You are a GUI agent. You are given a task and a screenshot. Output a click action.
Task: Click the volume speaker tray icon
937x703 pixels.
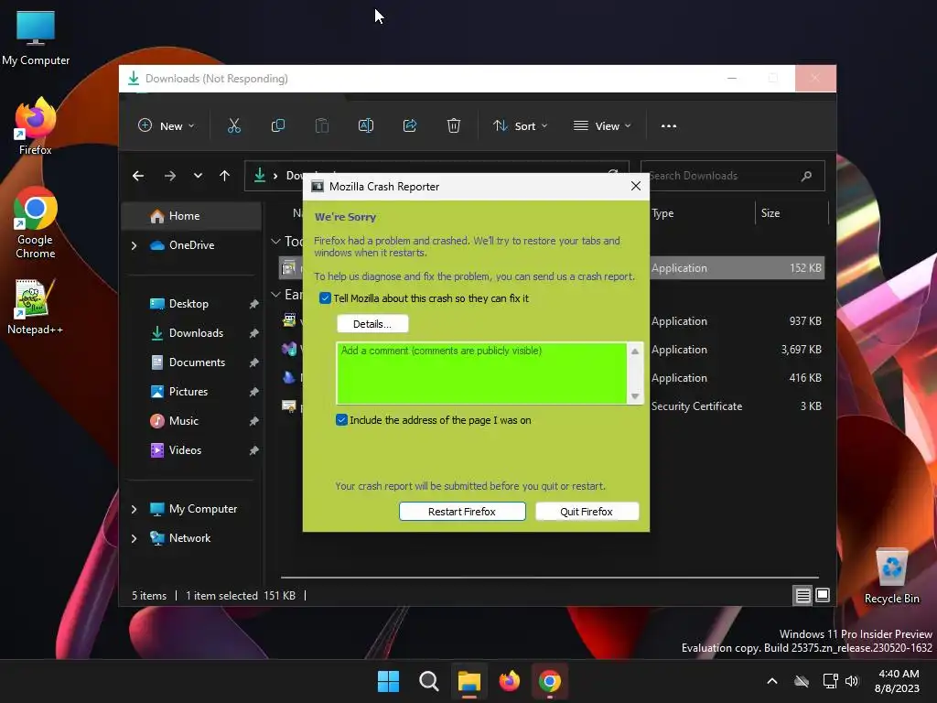852,681
